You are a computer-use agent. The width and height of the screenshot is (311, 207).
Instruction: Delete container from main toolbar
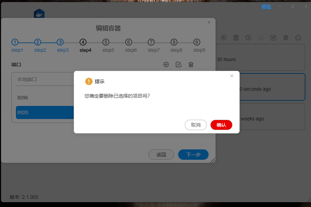286,38
